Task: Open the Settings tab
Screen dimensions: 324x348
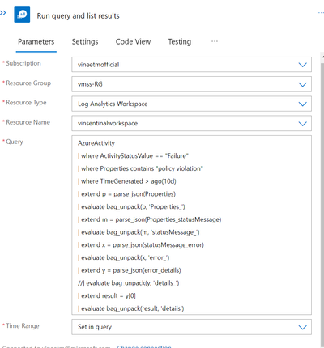Action: [85, 42]
